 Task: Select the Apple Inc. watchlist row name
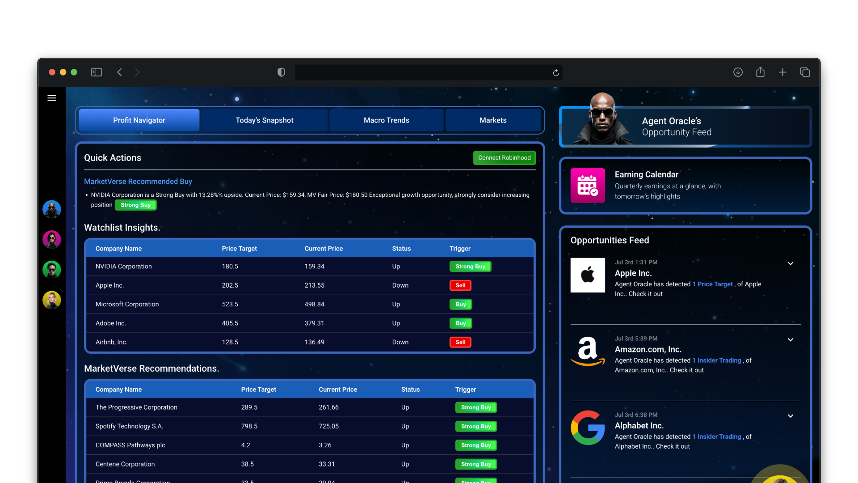(x=109, y=285)
